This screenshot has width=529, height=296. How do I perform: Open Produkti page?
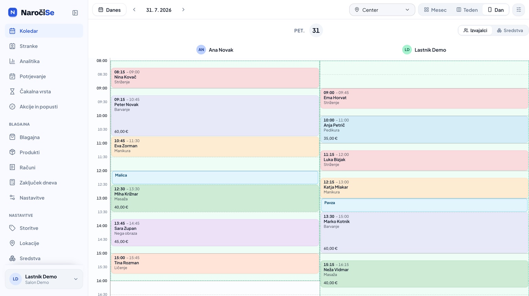tap(44, 152)
